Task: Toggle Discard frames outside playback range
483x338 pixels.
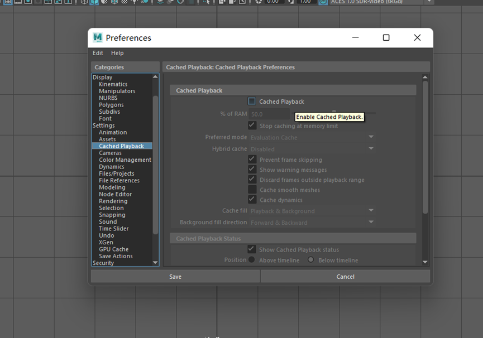Action: pyautogui.click(x=252, y=180)
